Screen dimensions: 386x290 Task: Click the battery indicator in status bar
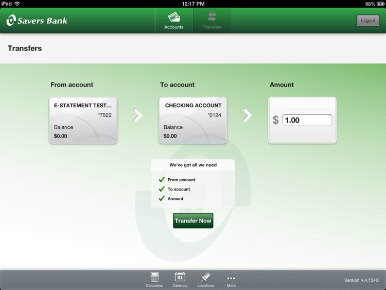(380, 4)
